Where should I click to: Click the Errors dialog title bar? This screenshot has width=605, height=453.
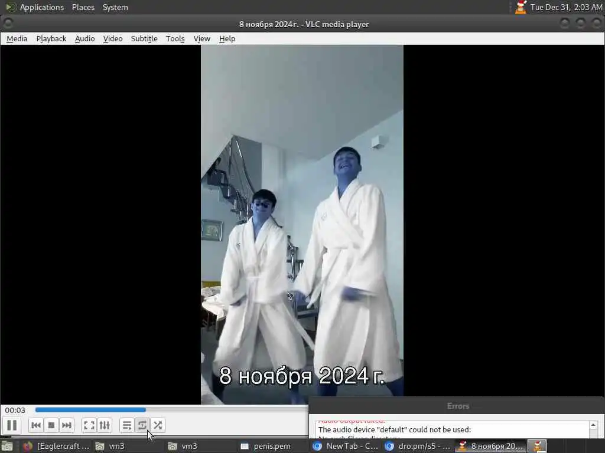458,406
